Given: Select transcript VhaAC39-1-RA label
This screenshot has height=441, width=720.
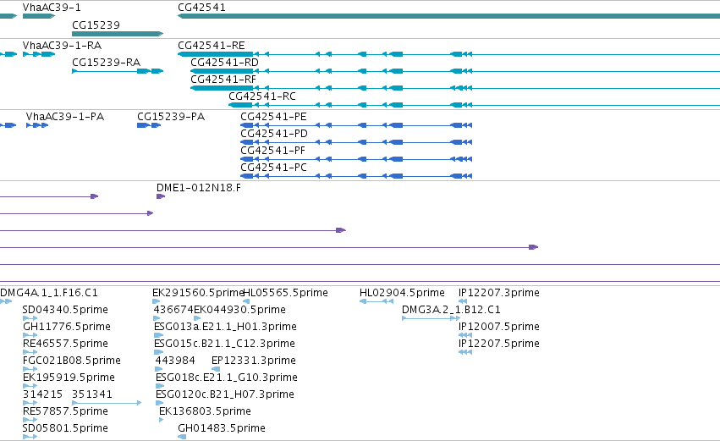Looking at the screenshot, I should click(x=62, y=46).
